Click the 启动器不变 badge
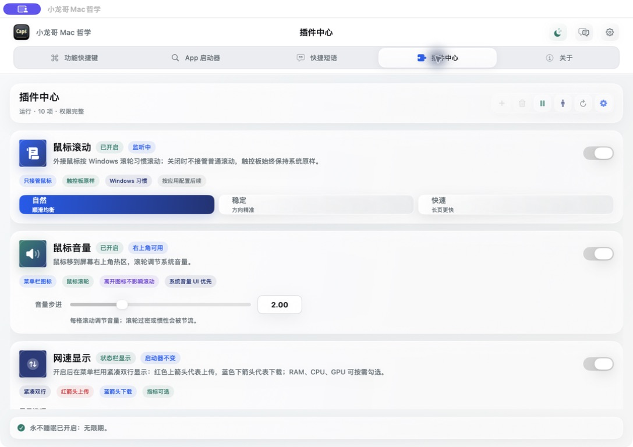633x447 pixels. pyautogui.click(x=160, y=358)
